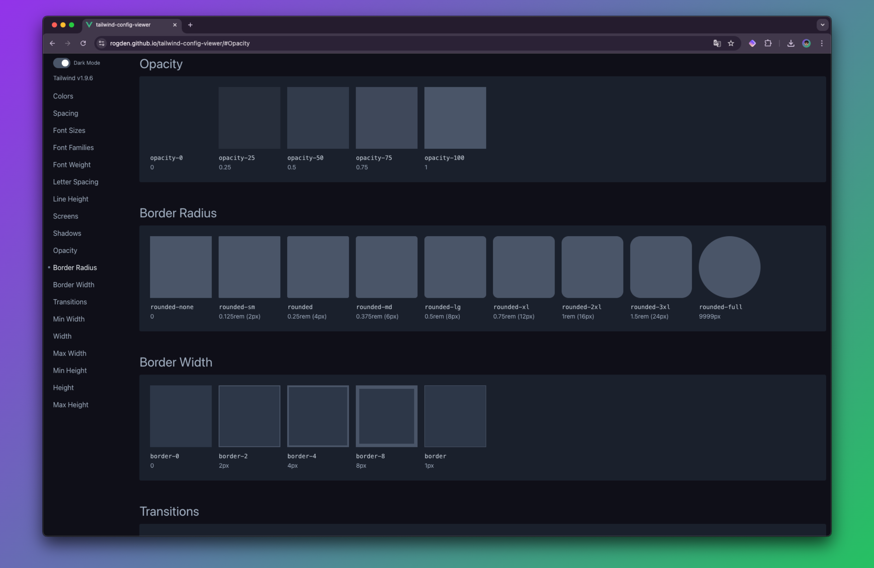Click the rounded-md preview box
The image size is (874, 568).
click(x=387, y=267)
